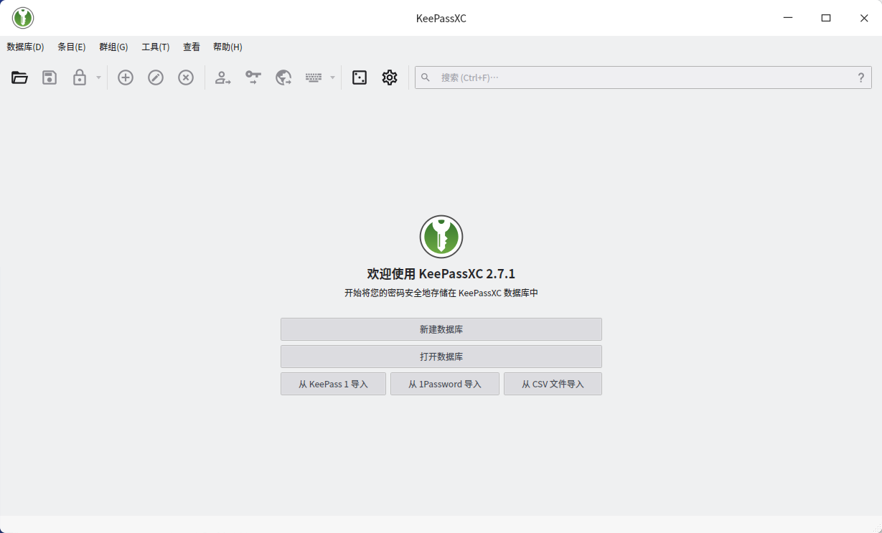Open the password generator dice icon
Screen dimensions: 882x533
(x=360, y=77)
